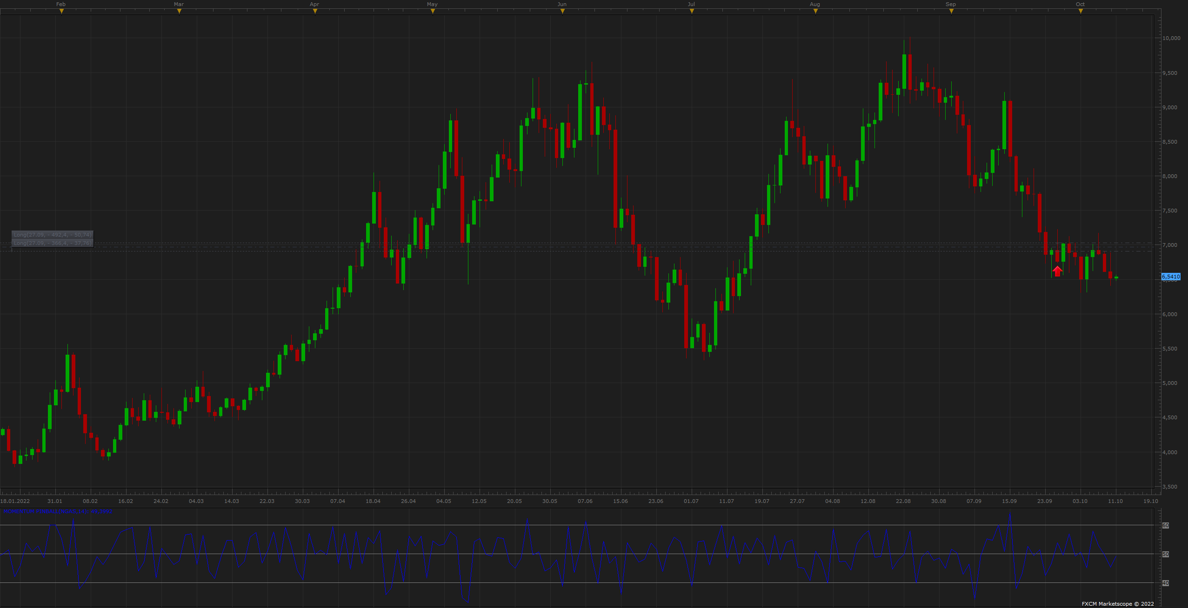Click the 10,000 price axis label
Viewport: 1188px width, 608px height.
click(1171, 38)
